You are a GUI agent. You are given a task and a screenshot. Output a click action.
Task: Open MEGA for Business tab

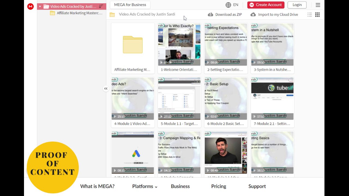click(130, 5)
